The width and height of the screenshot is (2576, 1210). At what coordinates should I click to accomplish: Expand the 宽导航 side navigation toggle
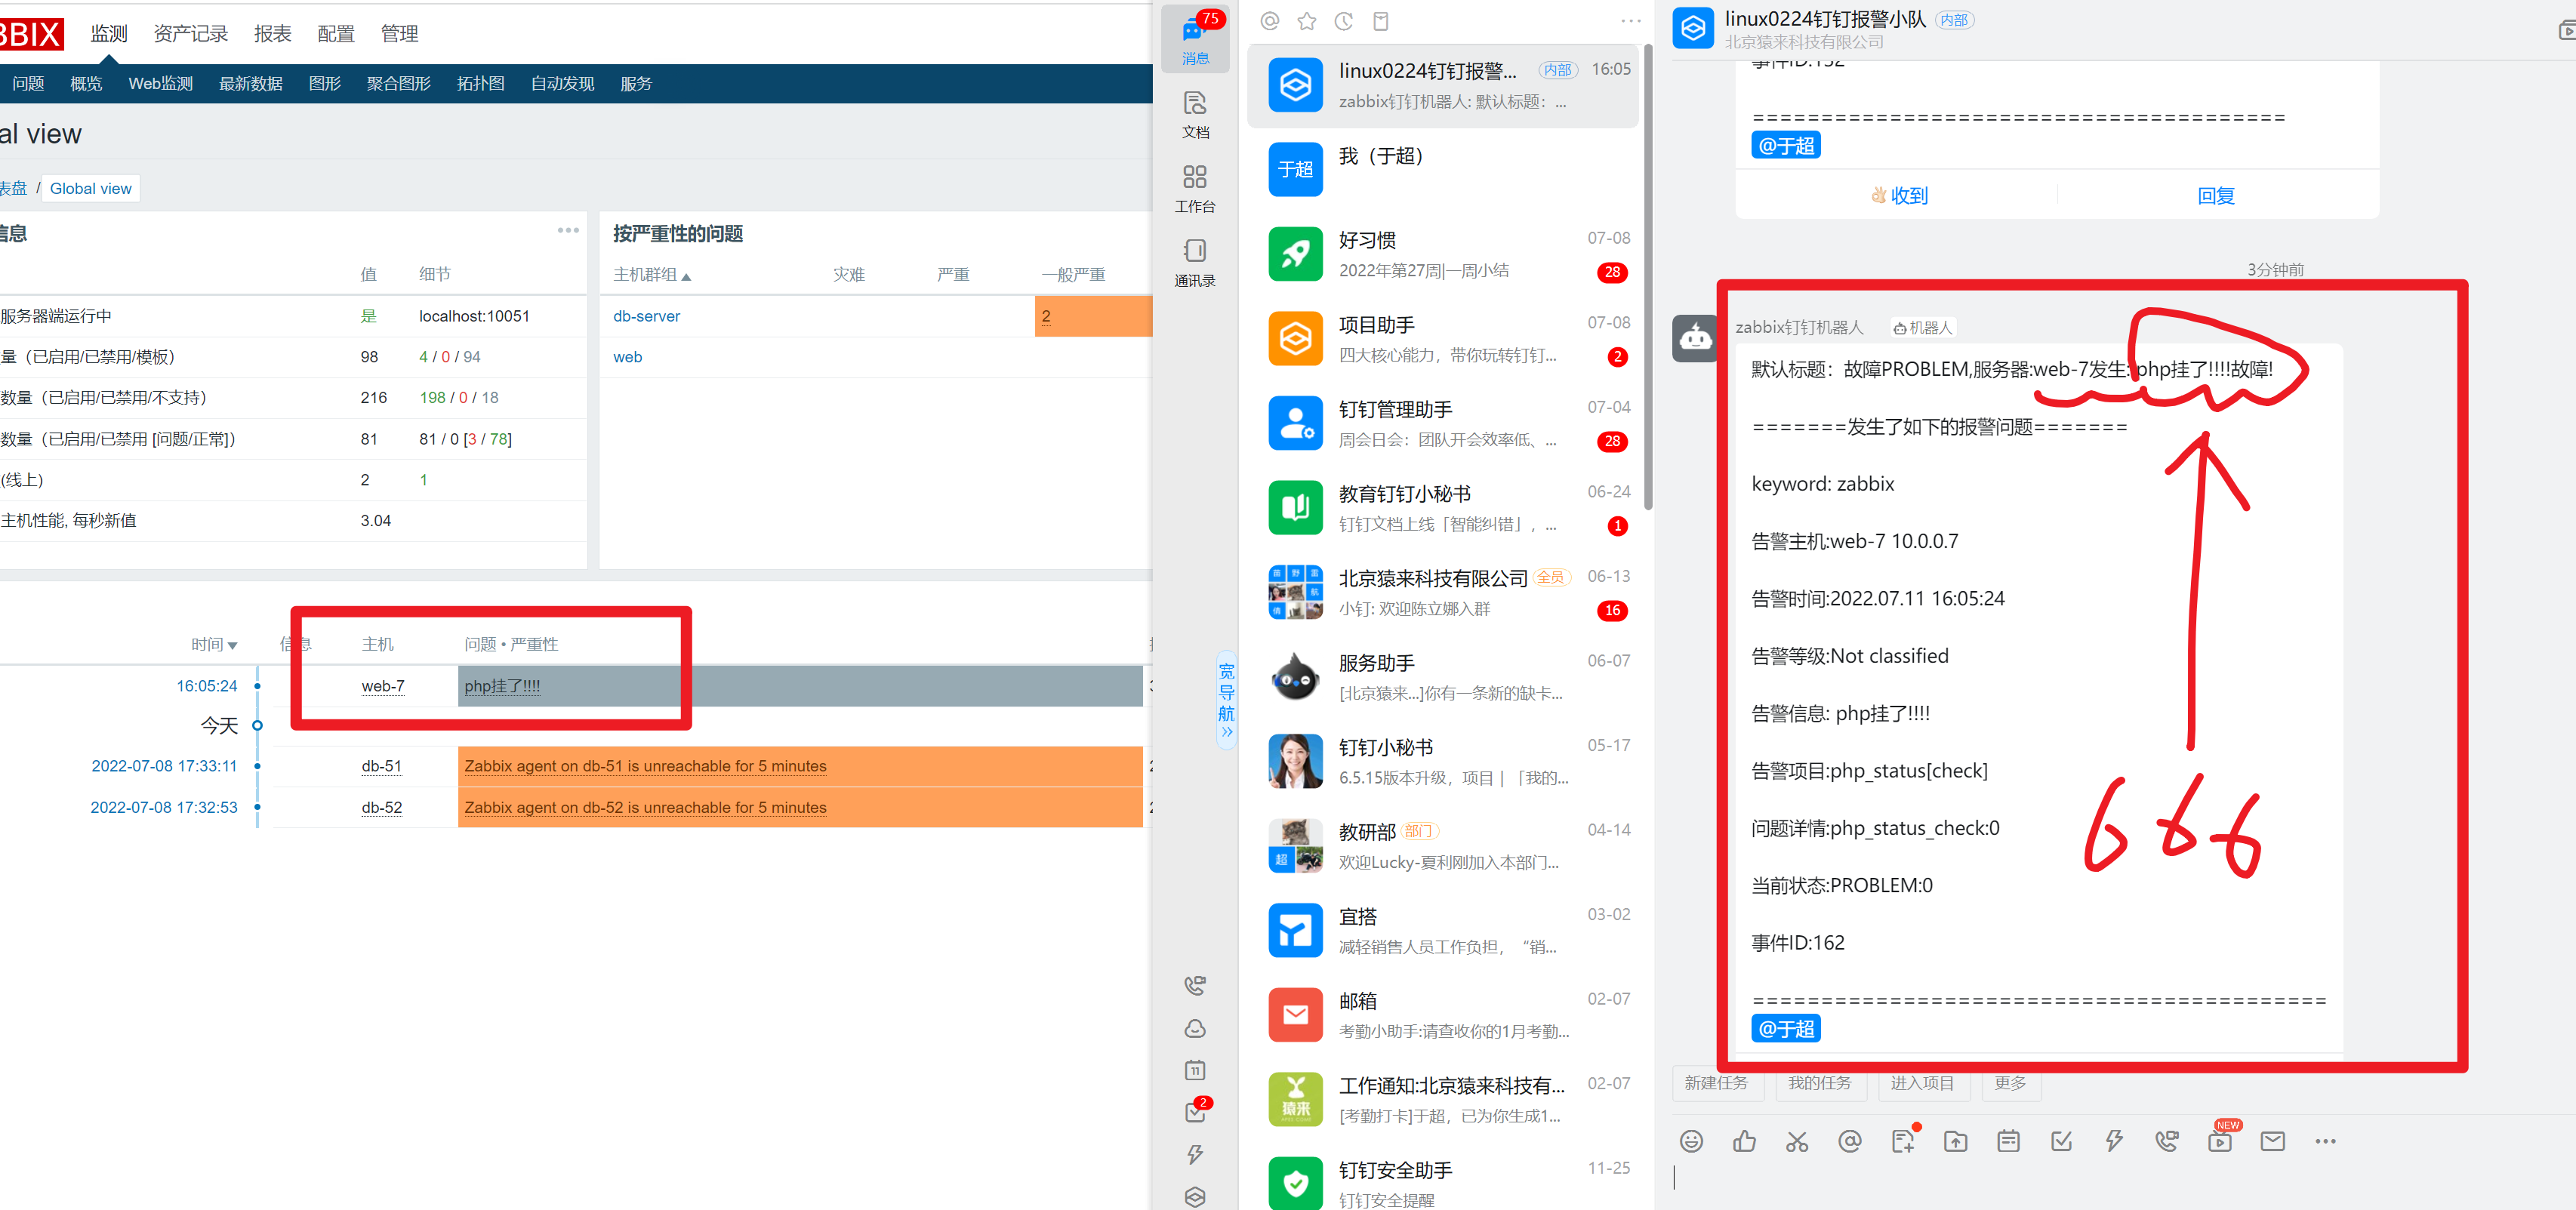coord(1226,700)
